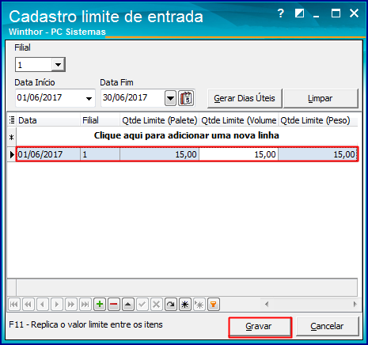Click the Limpar button
Viewport: 368px width, 345px height.
321,98
